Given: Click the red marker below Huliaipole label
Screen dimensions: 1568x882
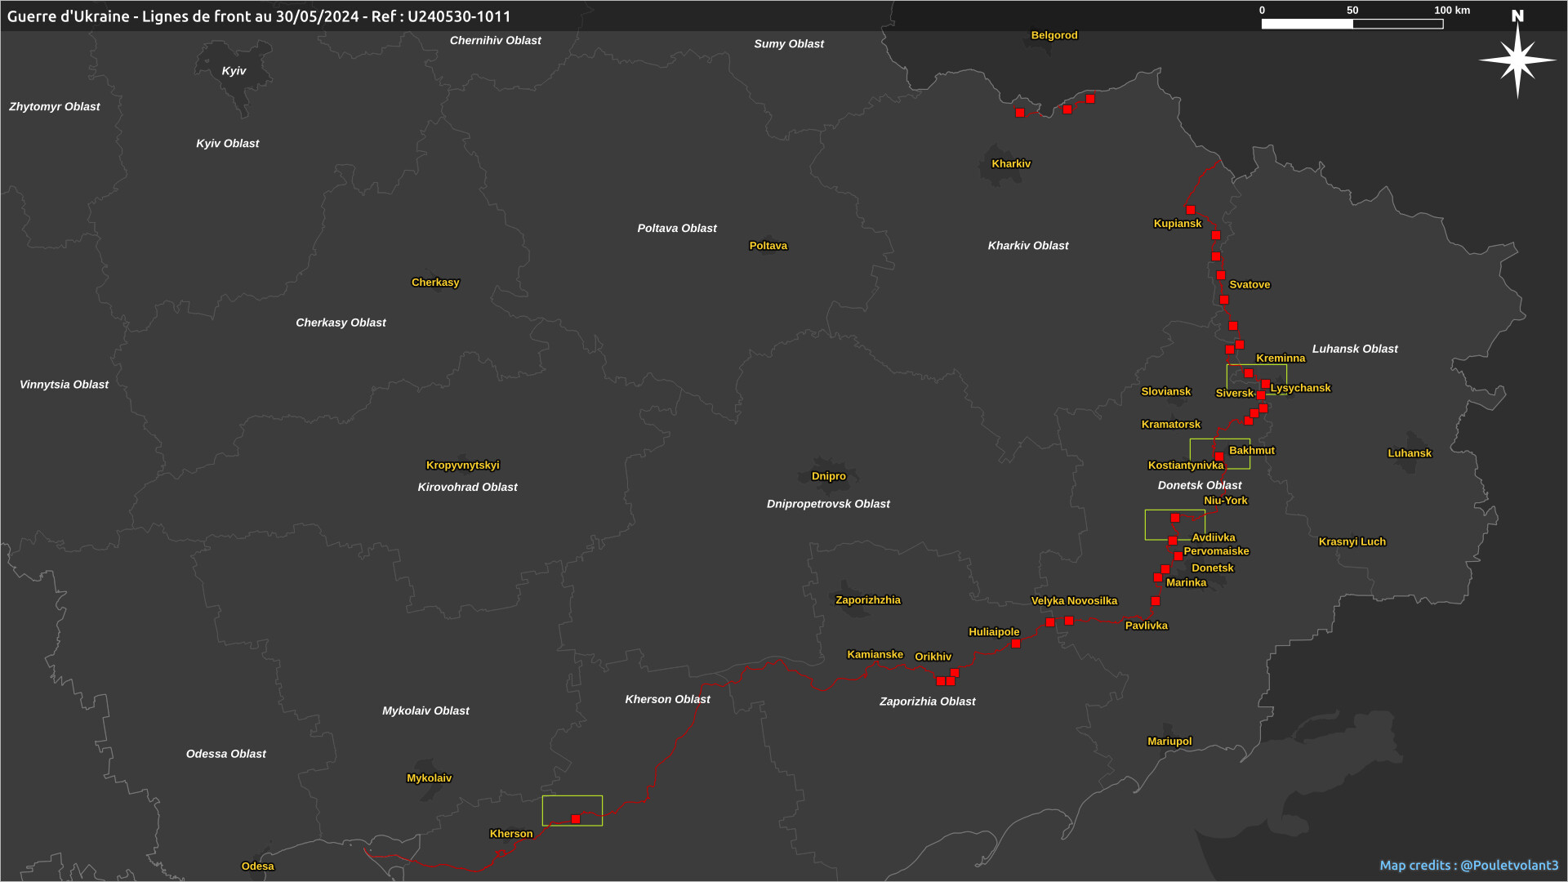Looking at the screenshot, I should pyautogui.click(x=1016, y=644).
